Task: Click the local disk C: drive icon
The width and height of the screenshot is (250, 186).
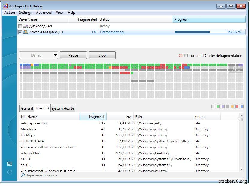Action: (x=26, y=32)
